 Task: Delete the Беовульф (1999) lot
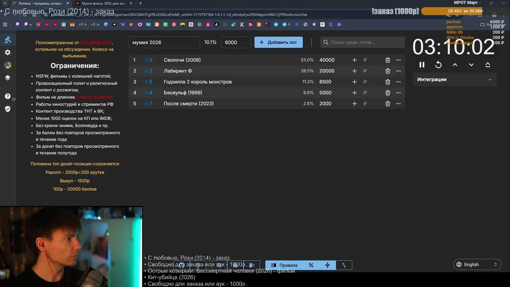388,92
